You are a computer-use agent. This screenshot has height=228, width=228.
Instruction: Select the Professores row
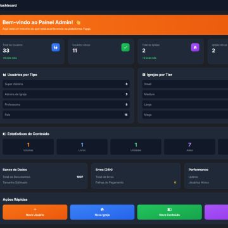[x=66, y=104]
